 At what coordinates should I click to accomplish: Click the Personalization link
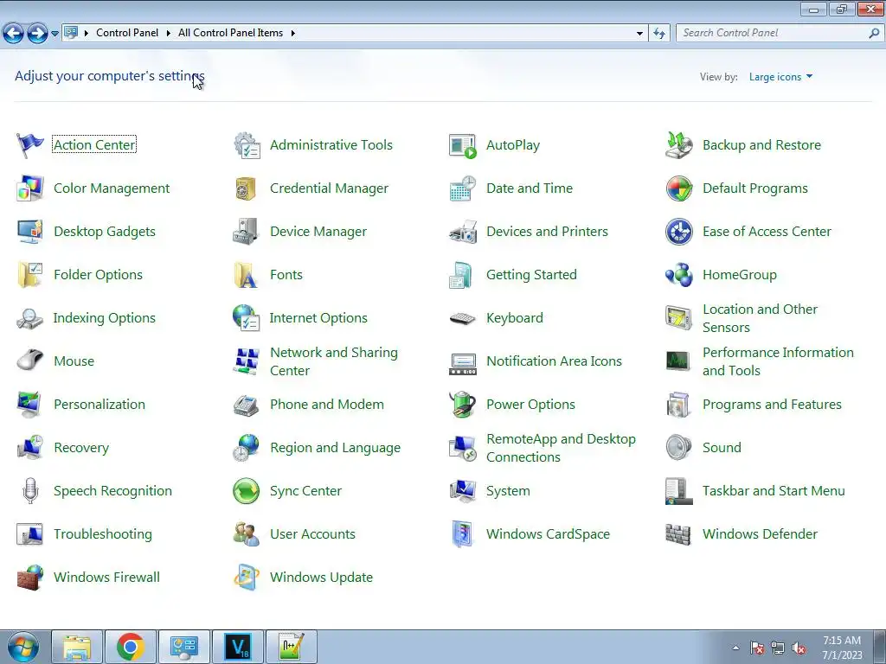pyautogui.click(x=100, y=405)
